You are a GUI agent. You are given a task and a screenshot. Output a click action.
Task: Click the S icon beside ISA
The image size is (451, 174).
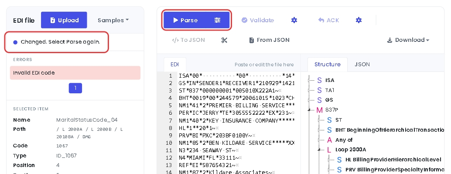click(x=319, y=80)
